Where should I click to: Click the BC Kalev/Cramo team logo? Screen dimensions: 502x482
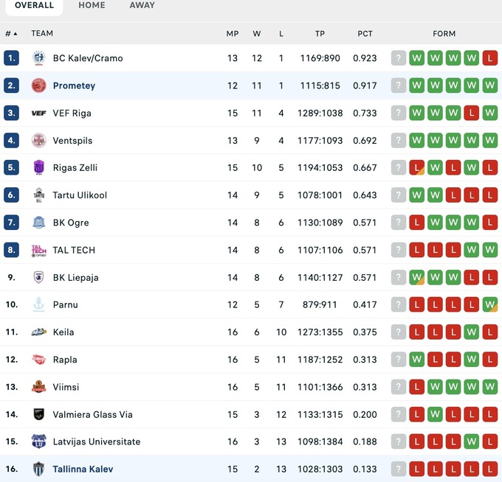[x=39, y=58]
